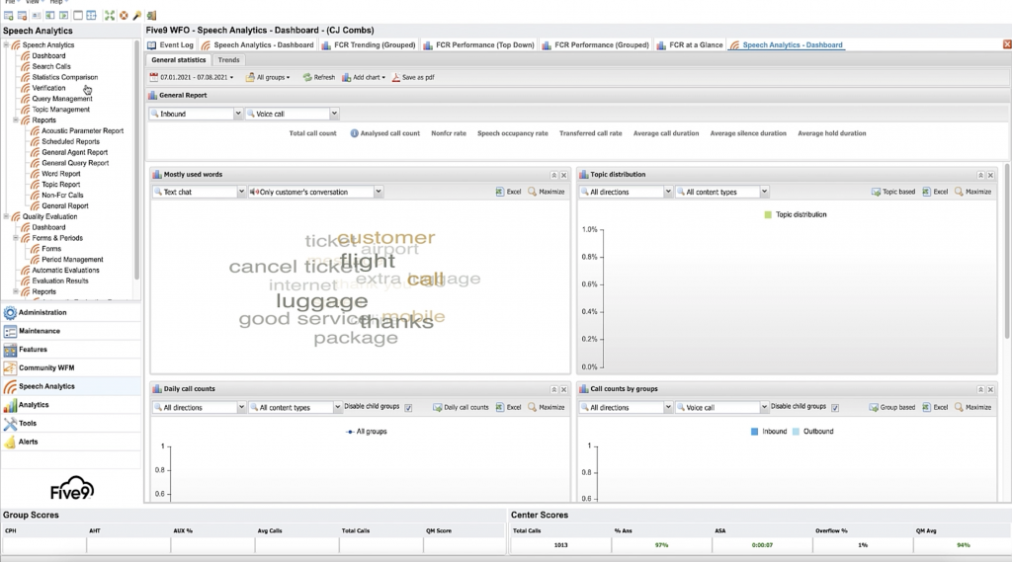The height and width of the screenshot is (562, 1012).
Task: Switch to the Trends tab
Action: pyautogui.click(x=228, y=60)
